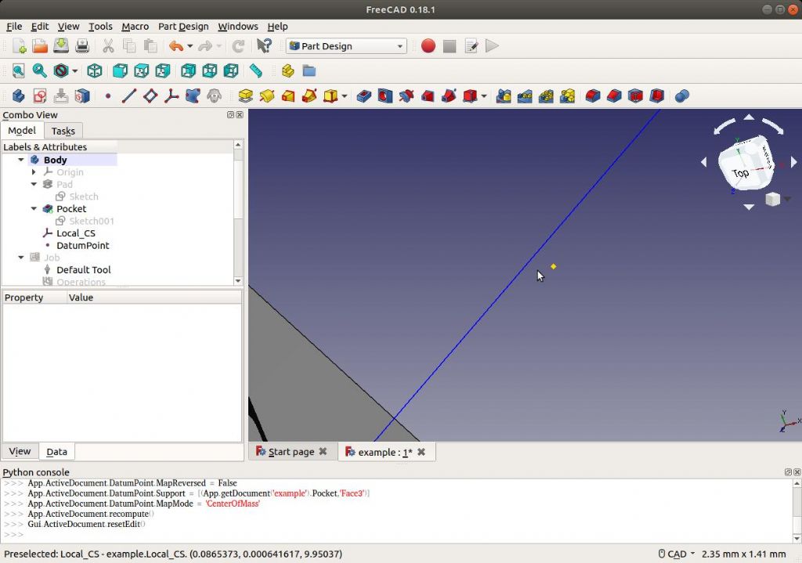Click the Top face of navigation cube
Image resolution: width=802 pixels, height=563 pixels.
740,173
